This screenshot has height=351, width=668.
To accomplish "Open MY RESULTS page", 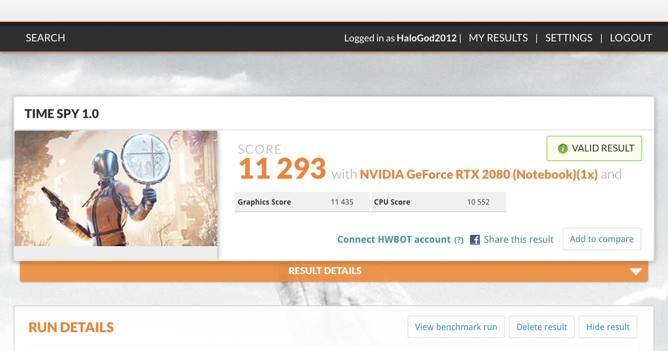I will click(498, 38).
